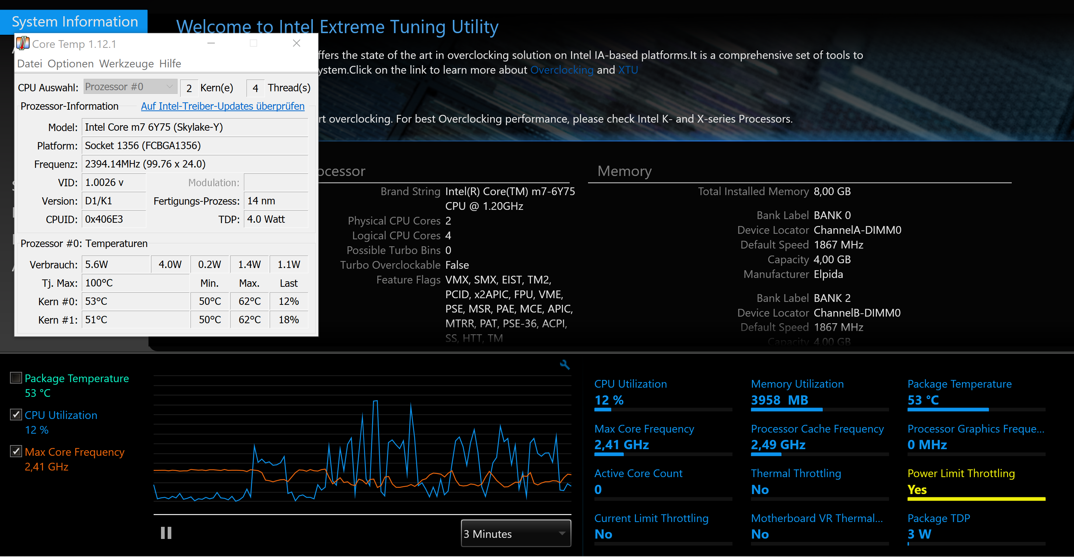Screen dimensions: 1074x557
Task: Click the Package TDP monitor tile
Action: 976,528
